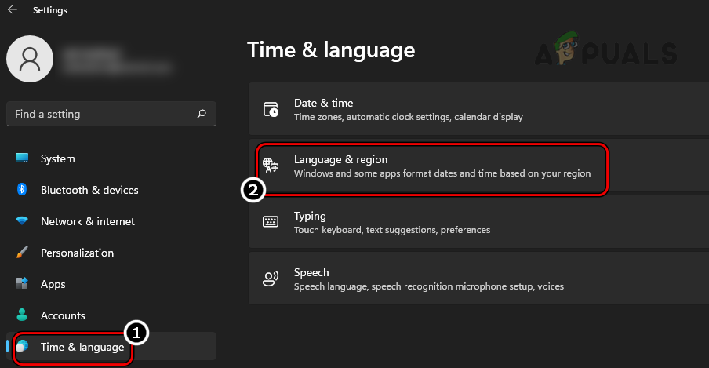Open Time & language sidebar section
This screenshot has height=368, width=709.
tap(82, 347)
